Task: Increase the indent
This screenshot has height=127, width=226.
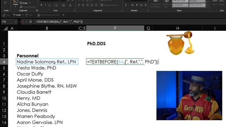Action: 96,5
